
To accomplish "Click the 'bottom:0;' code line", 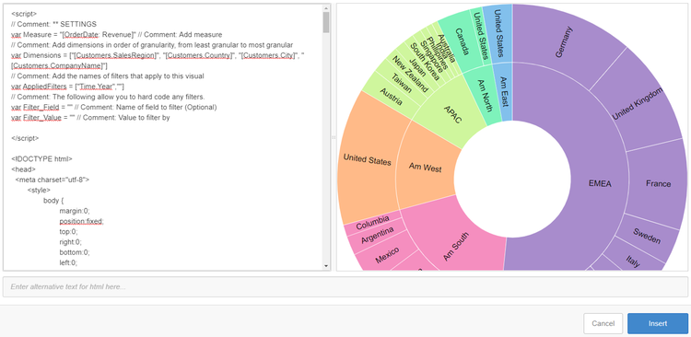I will (x=75, y=252).
